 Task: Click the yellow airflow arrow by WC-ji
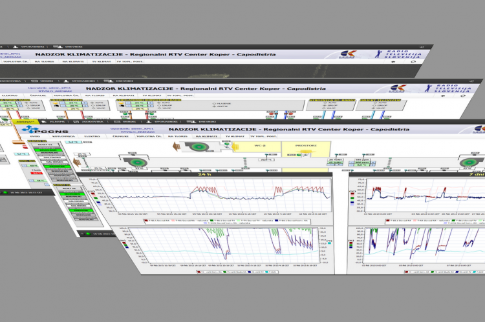(235, 146)
